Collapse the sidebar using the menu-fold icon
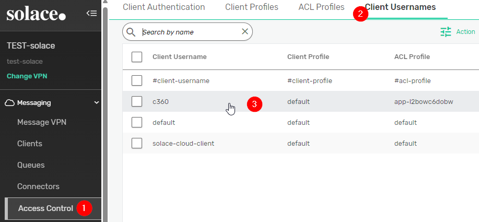Screen dimensions: 479x222 pyautogui.click(x=91, y=13)
